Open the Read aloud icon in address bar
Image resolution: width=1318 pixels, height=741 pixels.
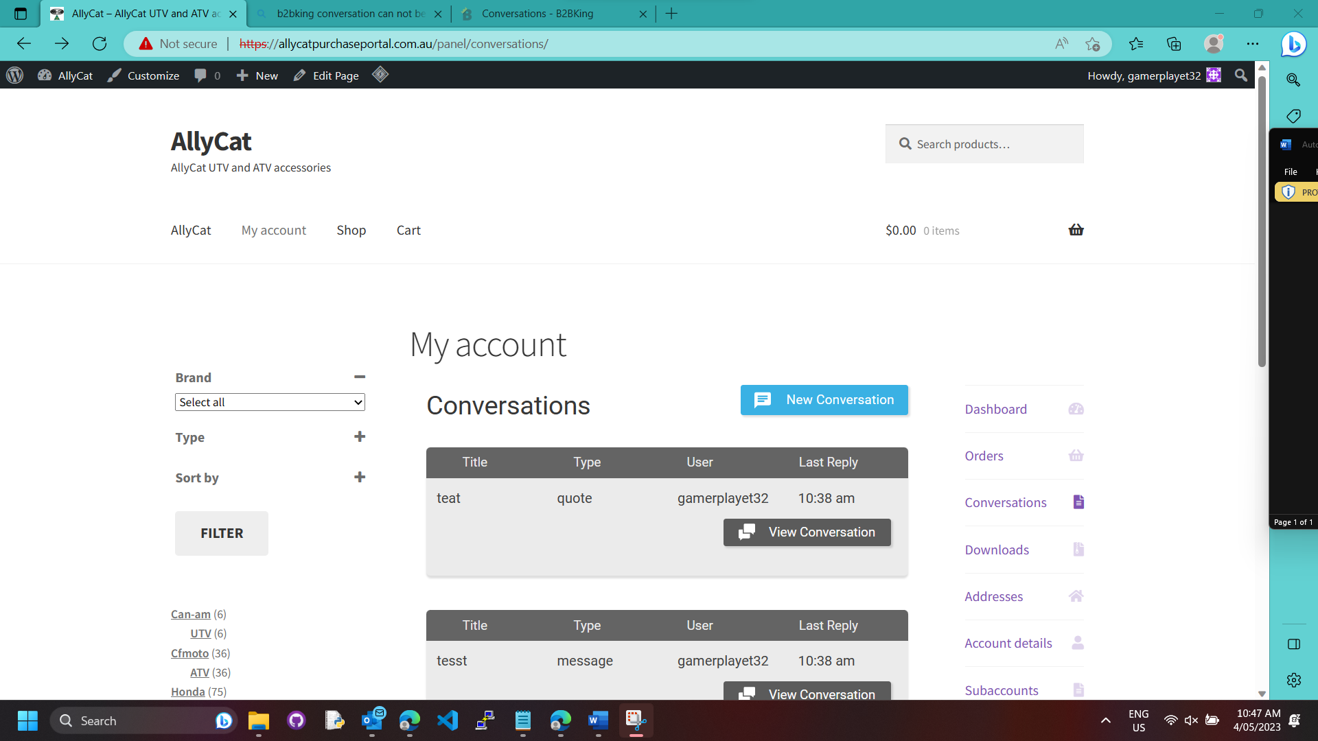pos(1061,44)
